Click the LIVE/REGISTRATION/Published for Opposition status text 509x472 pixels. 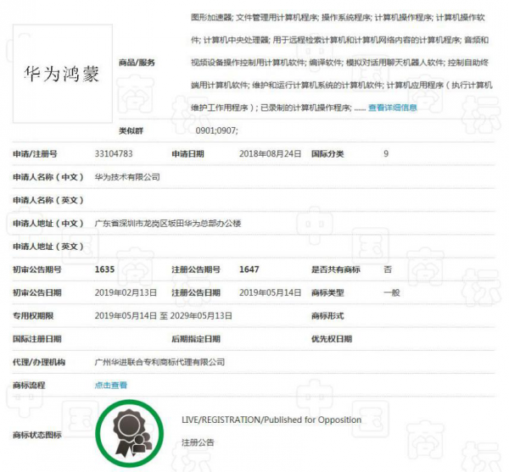click(x=271, y=419)
